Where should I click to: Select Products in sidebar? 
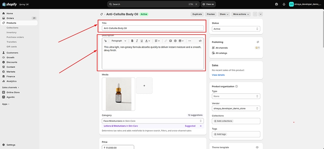[11, 23]
